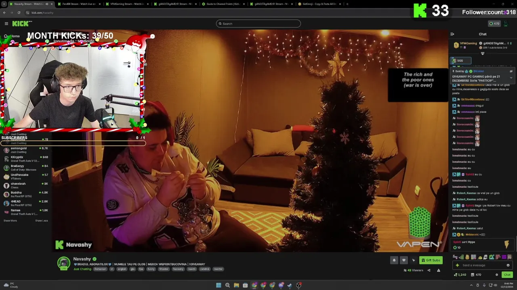Select the funny tag

click(x=151, y=269)
